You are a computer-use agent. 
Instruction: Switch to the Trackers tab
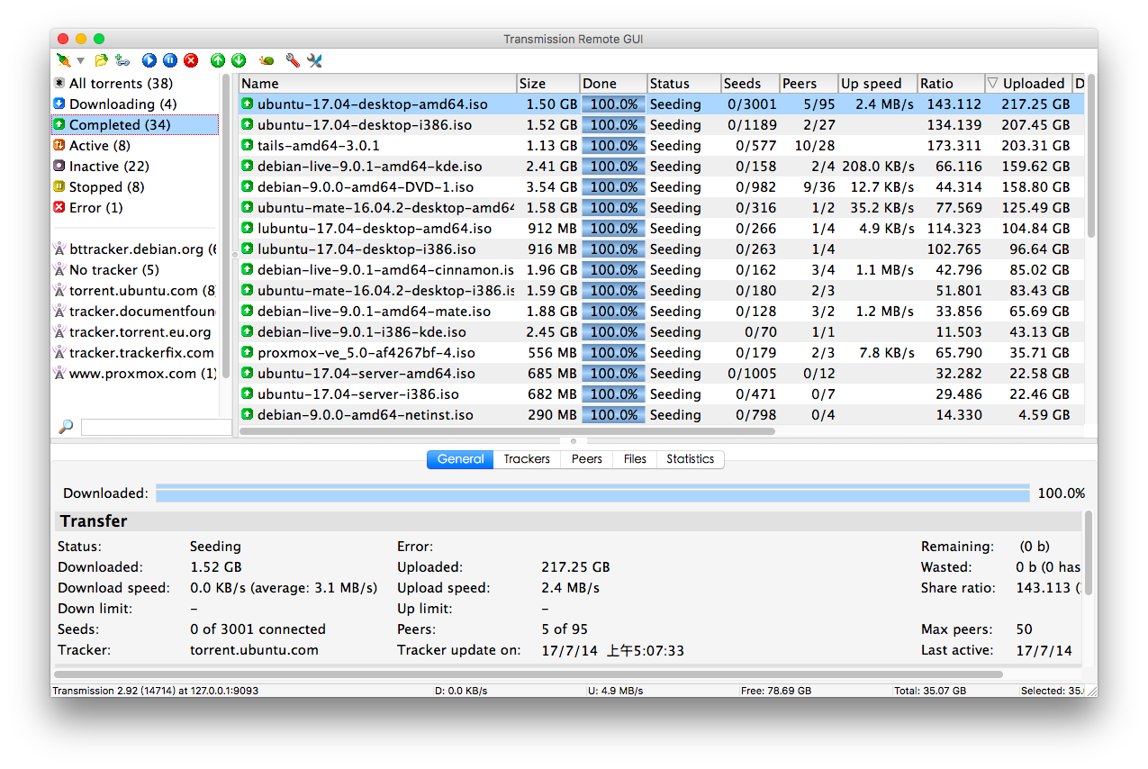526,459
